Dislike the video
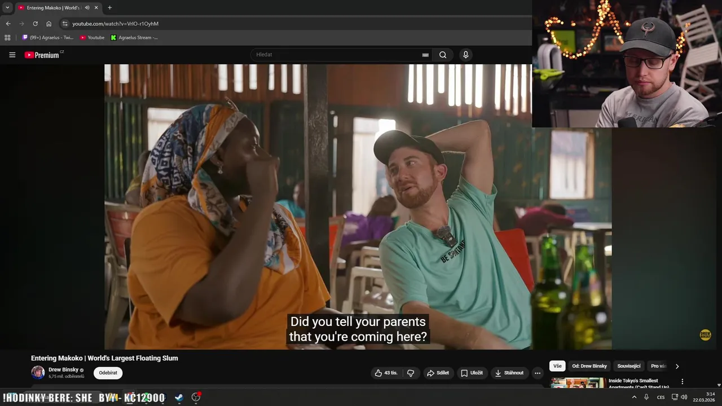Image resolution: width=722 pixels, height=406 pixels. point(411,373)
